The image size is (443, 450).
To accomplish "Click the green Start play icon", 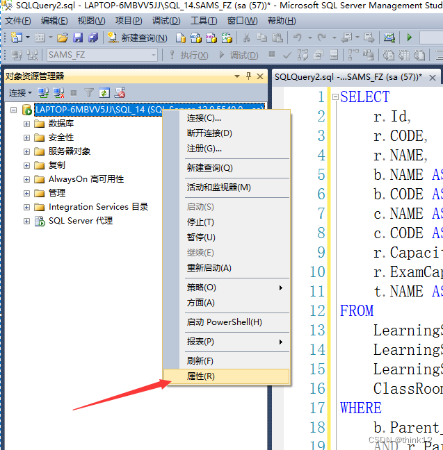I will (x=410, y=37).
